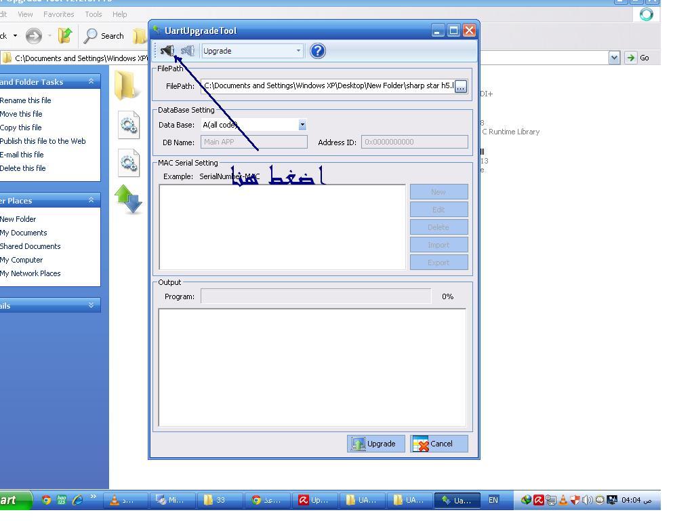694x521 pixels.
Task: Click the connect plug icon in UartUpgradeTool toolbar
Action: point(167,51)
